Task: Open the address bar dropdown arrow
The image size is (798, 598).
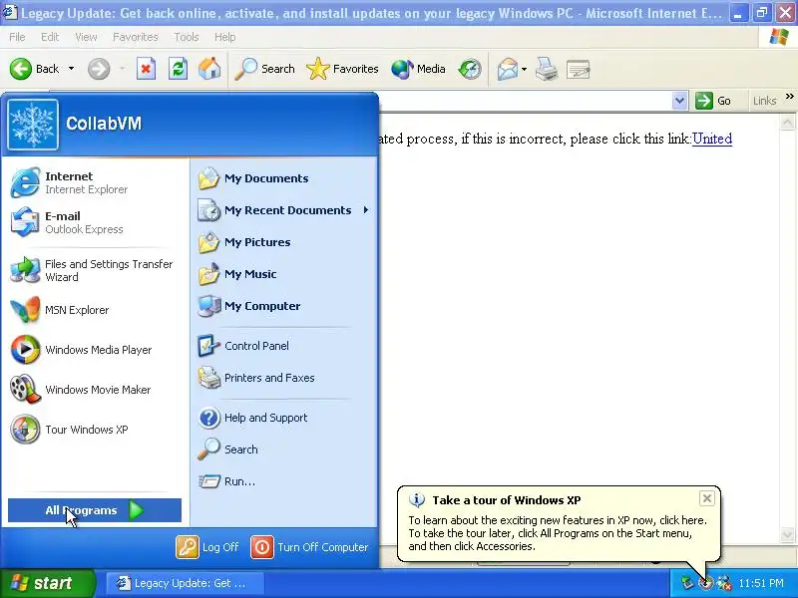Action: tap(679, 101)
